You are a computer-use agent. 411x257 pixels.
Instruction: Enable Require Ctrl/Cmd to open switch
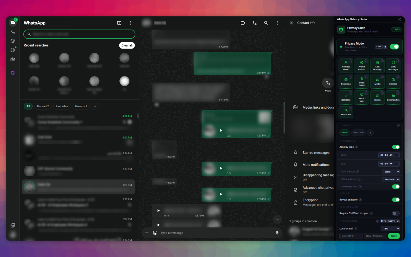(396, 213)
